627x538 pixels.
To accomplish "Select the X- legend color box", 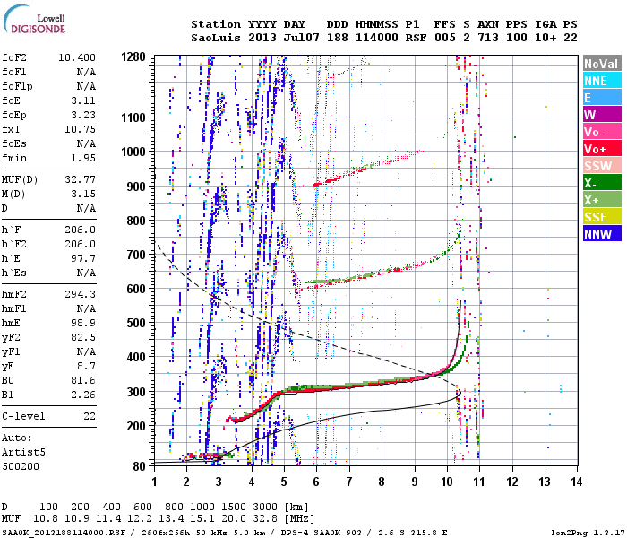I will point(602,183).
